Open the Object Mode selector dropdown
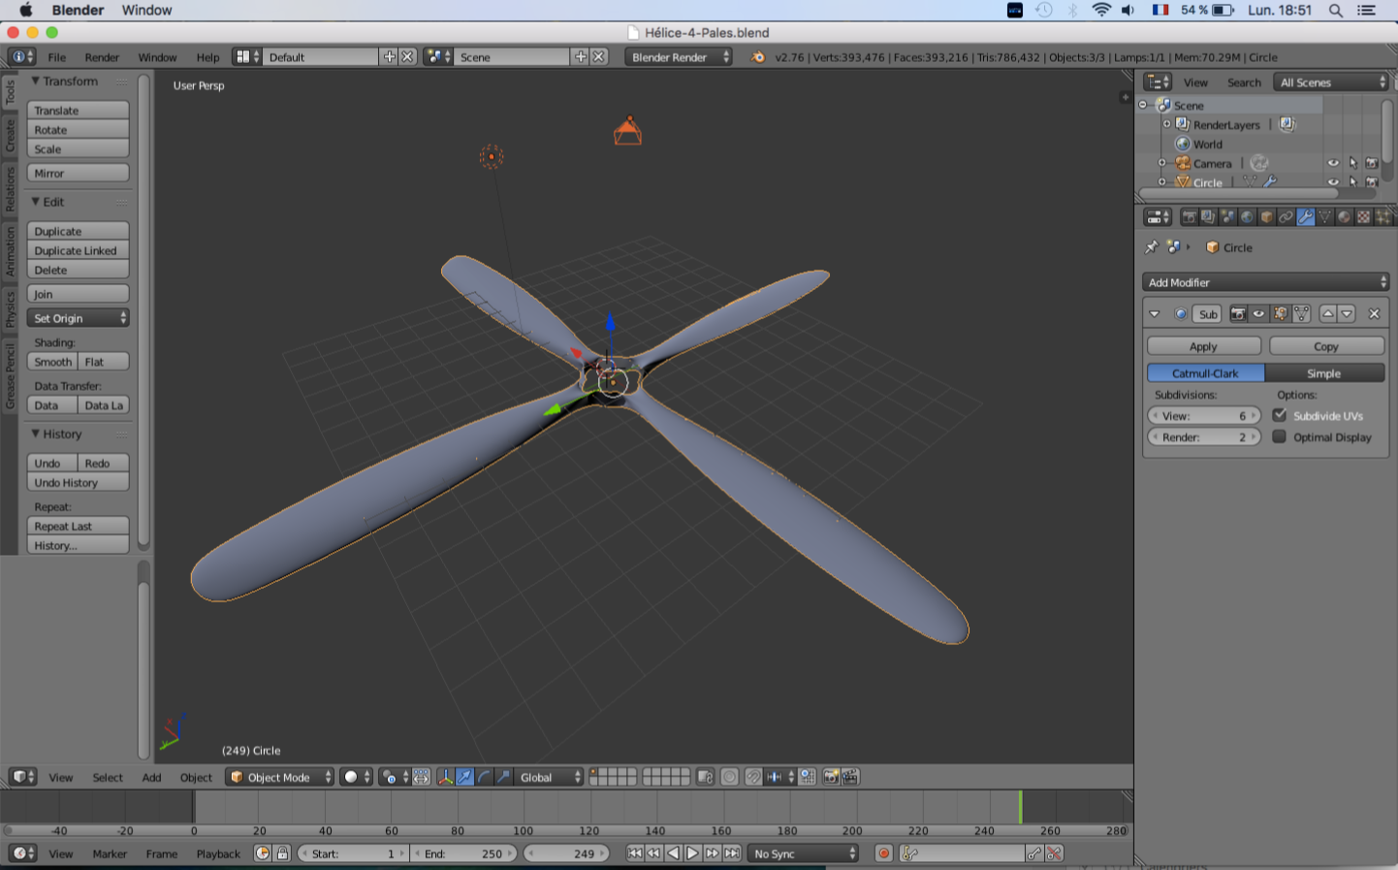Image resolution: width=1398 pixels, height=870 pixels. 279,777
